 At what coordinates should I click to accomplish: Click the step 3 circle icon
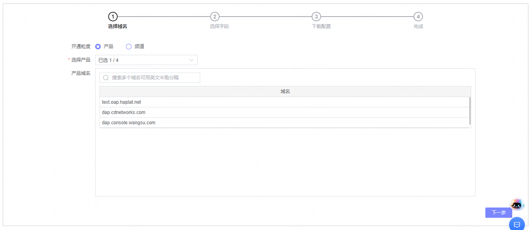[316, 17]
